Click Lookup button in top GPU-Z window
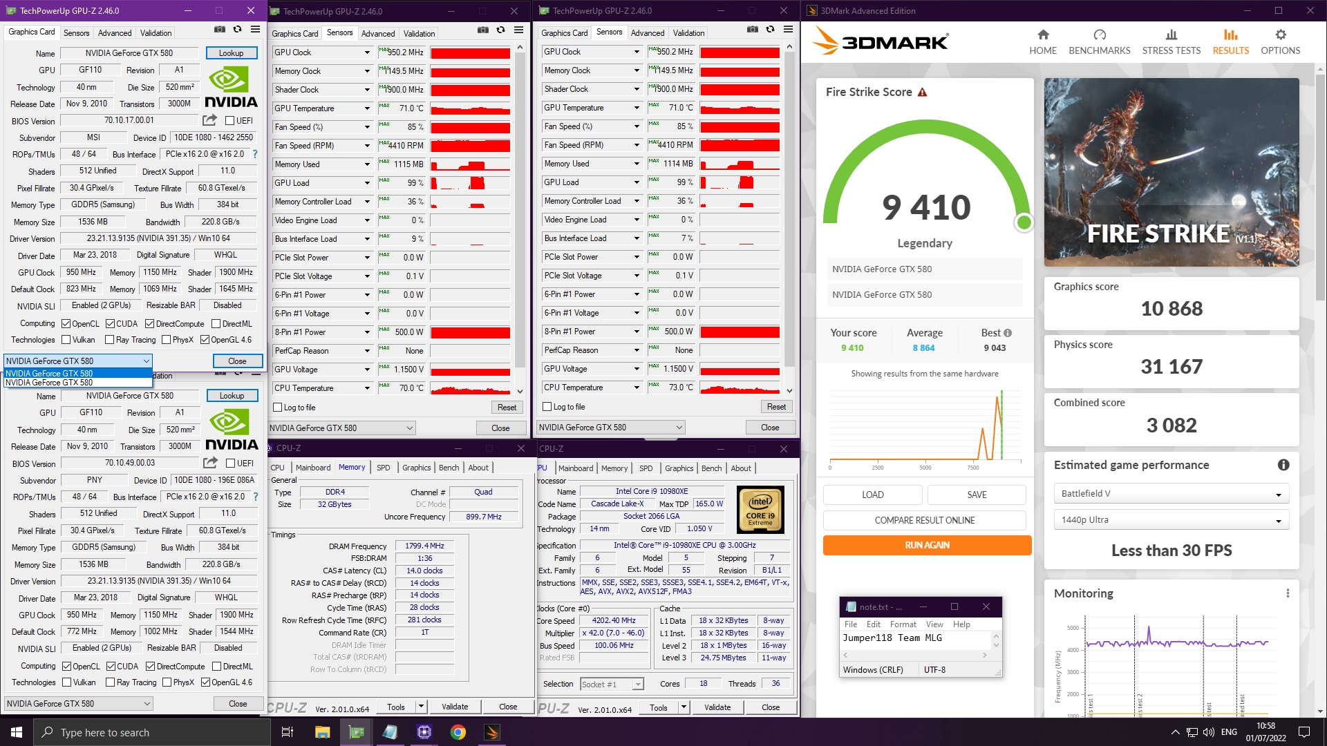 232,53
